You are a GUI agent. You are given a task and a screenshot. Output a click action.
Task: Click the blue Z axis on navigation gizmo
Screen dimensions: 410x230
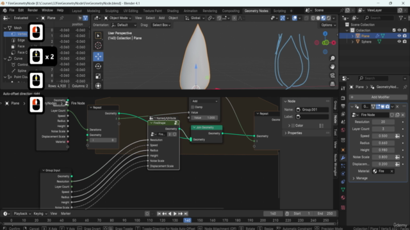click(x=325, y=34)
